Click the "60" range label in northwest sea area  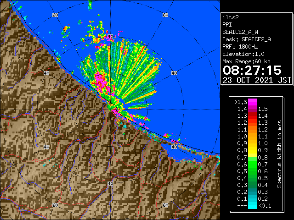click(55, 15)
